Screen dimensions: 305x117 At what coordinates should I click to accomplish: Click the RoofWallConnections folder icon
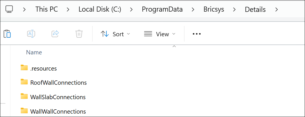coord(24,82)
